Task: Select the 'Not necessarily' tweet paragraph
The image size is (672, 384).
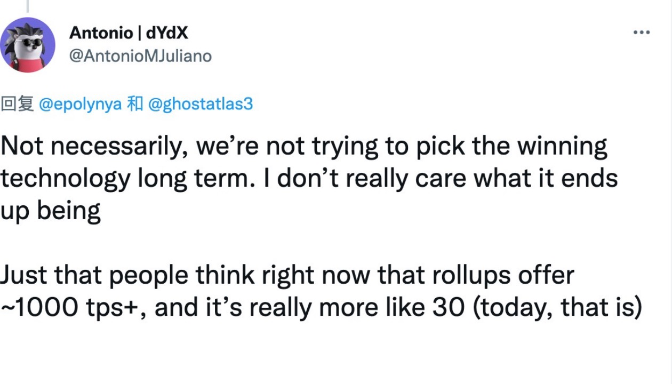Action: 309,179
